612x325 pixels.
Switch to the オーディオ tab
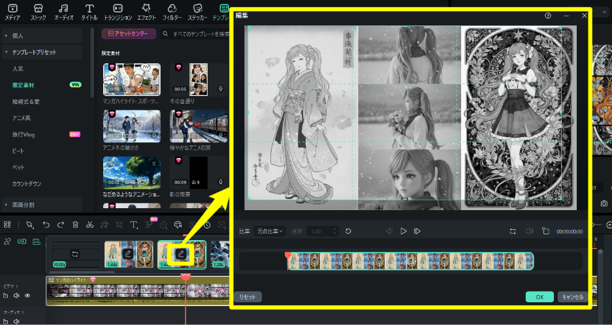point(63,12)
